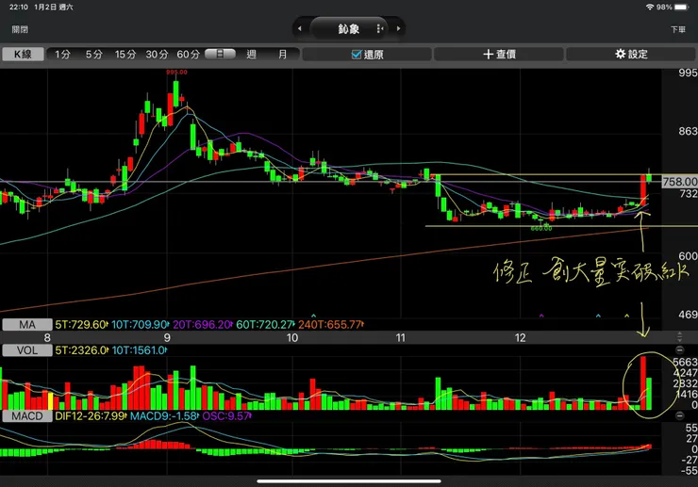Tap the OSC:9.57 value
The height and width of the screenshot is (487, 698).
click(x=227, y=415)
